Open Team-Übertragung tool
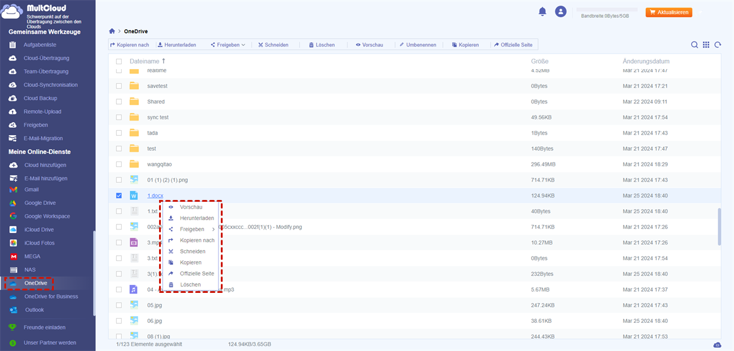Image resolution: width=734 pixels, height=351 pixels. pyautogui.click(x=46, y=72)
